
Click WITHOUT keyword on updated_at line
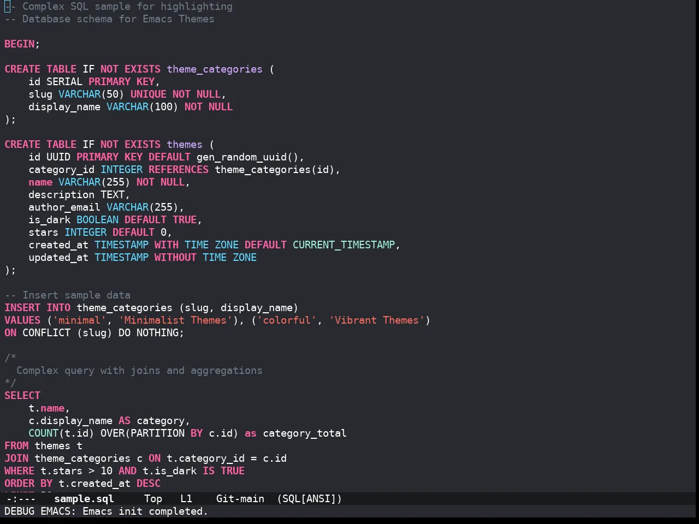(175, 257)
